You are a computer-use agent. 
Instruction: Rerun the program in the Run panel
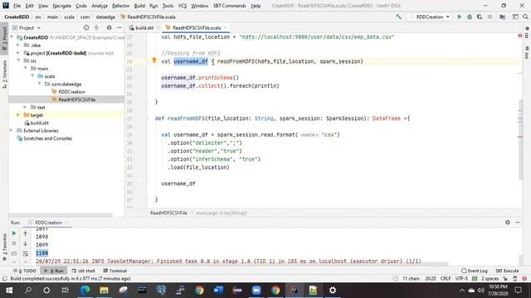[14, 233]
